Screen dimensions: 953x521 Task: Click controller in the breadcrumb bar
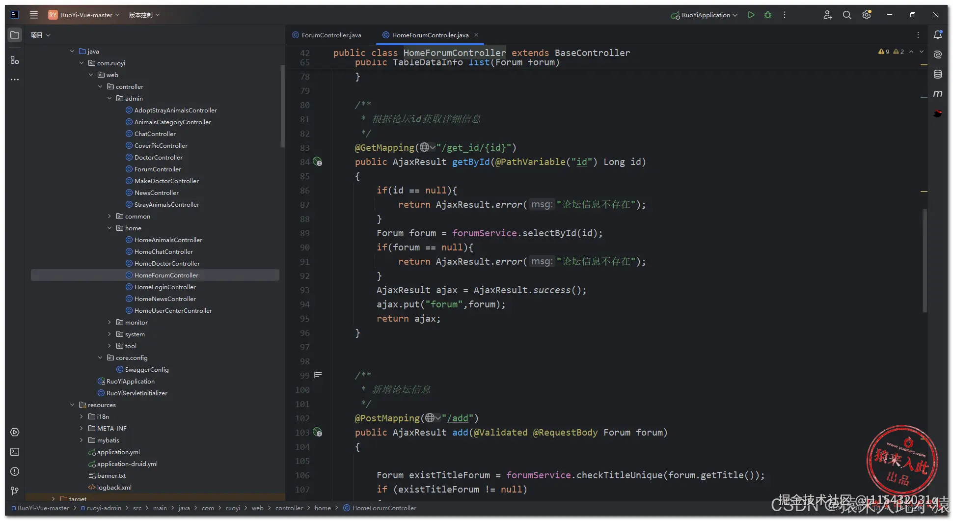(x=289, y=508)
